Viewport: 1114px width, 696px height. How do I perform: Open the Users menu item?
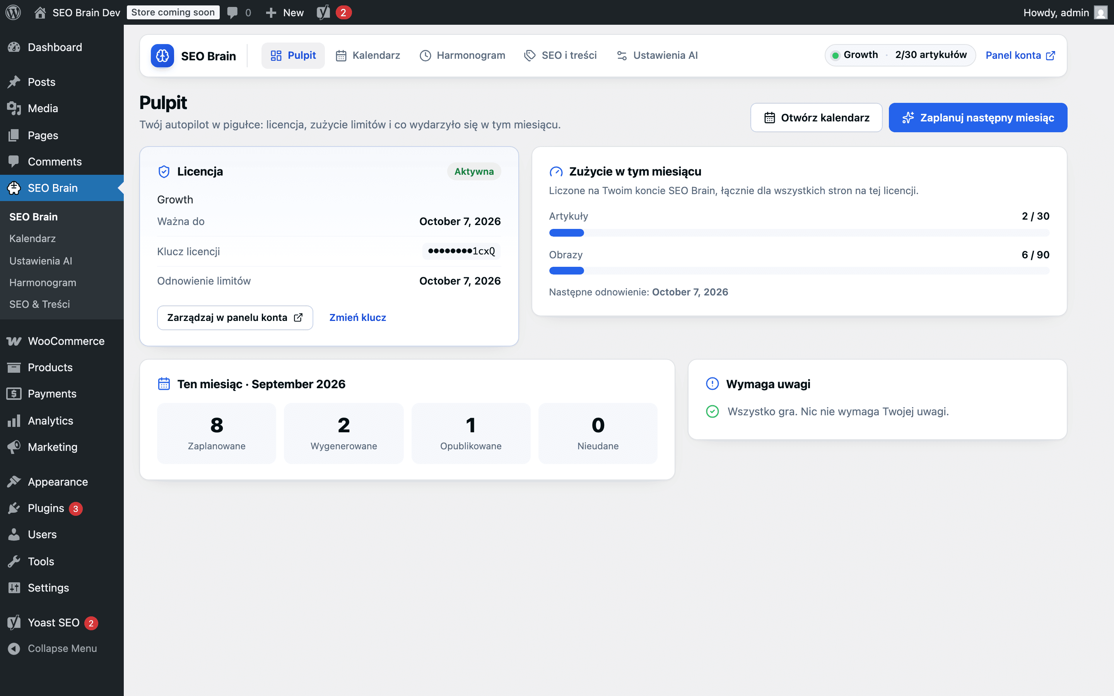[62, 534]
